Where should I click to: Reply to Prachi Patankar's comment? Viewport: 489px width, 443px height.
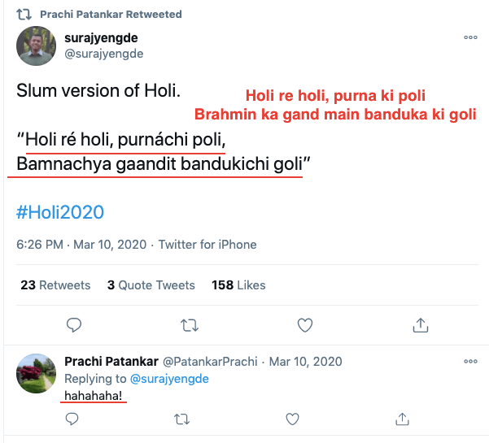click(72, 419)
